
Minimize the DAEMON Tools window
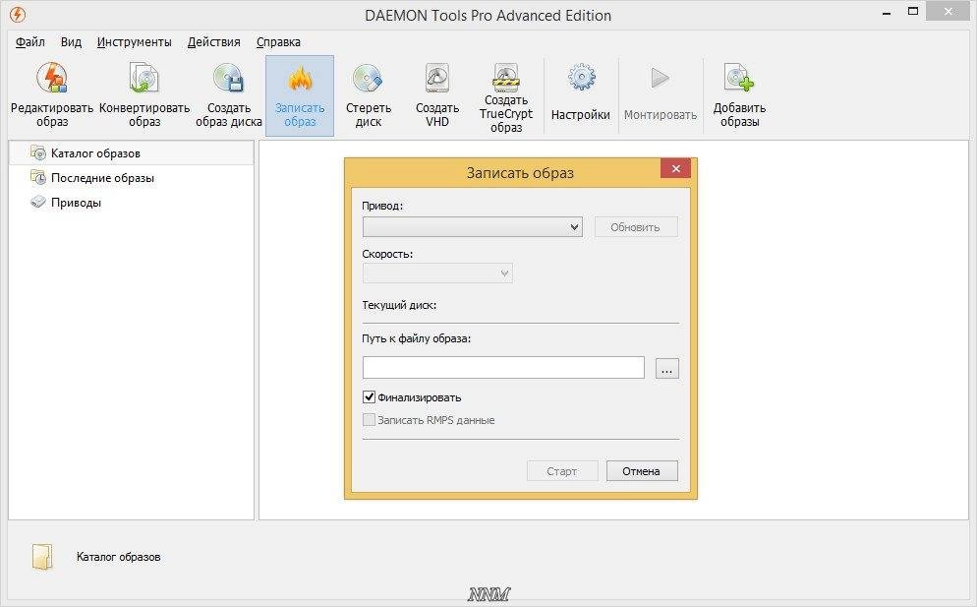(x=886, y=12)
